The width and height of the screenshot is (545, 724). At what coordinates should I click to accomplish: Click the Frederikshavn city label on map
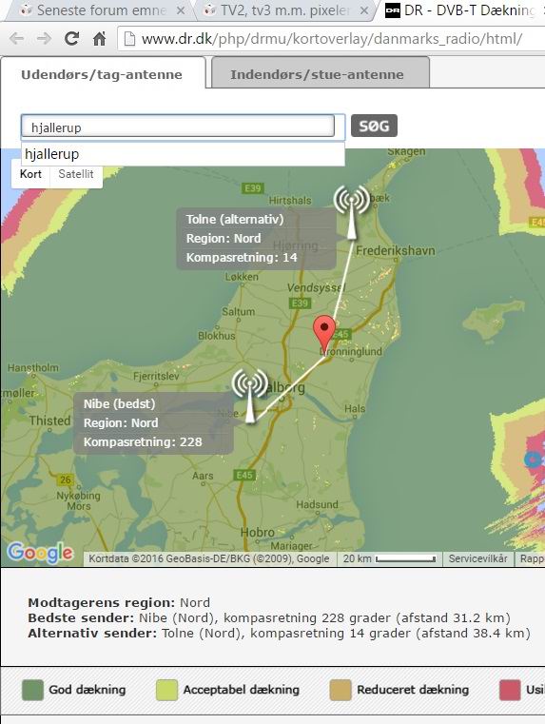tap(395, 251)
